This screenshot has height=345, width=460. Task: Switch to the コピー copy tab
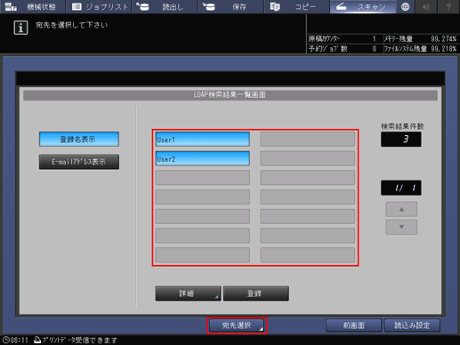point(296,6)
